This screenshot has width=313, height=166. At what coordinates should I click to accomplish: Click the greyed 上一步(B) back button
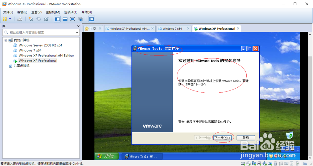[203, 138]
